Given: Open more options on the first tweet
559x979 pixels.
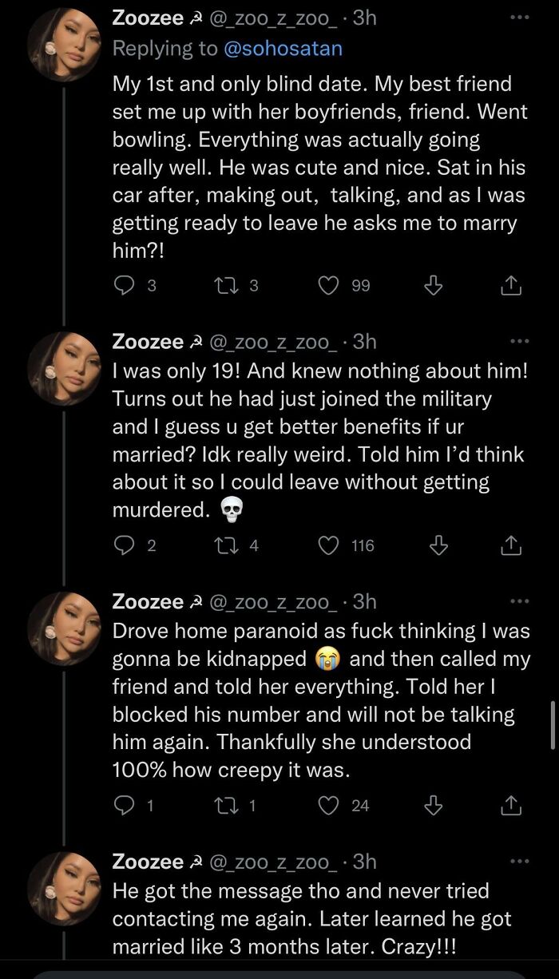Looking at the screenshot, I should point(521,18).
